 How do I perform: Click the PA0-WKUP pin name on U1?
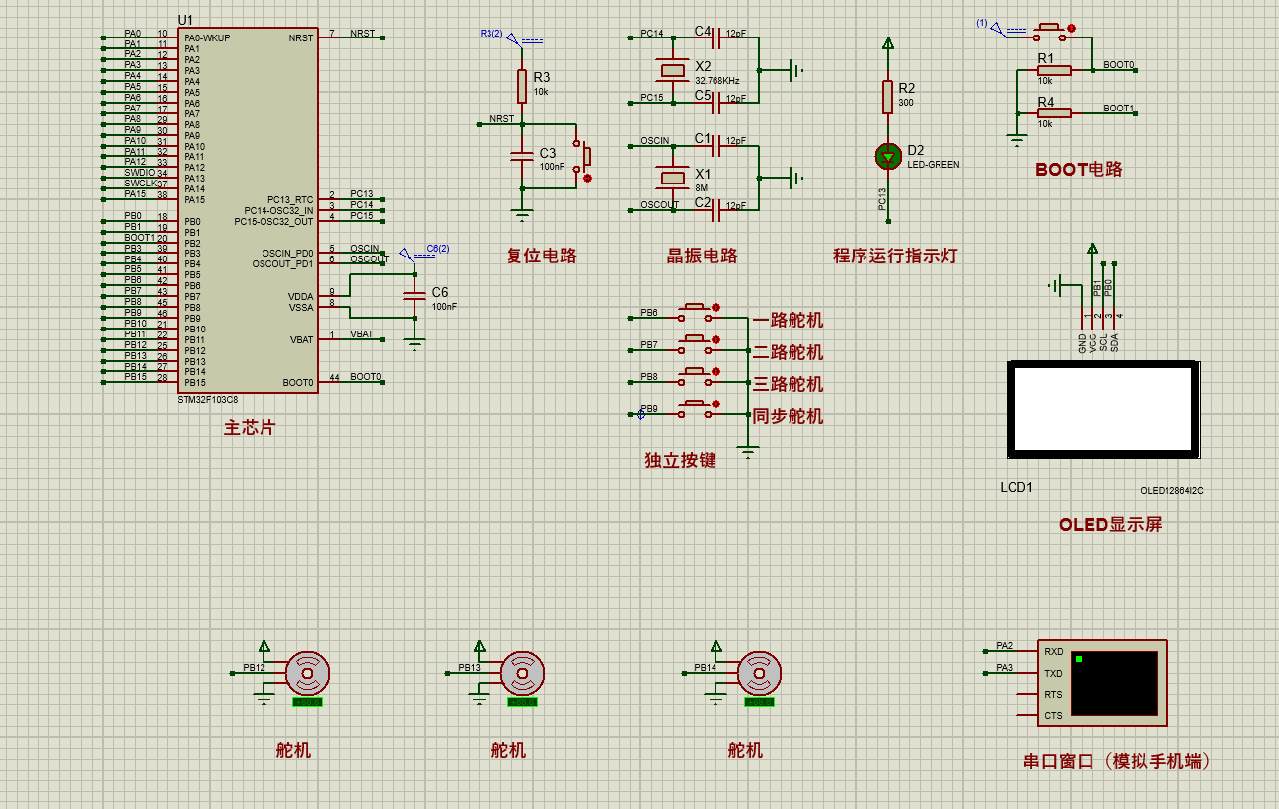(206, 37)
